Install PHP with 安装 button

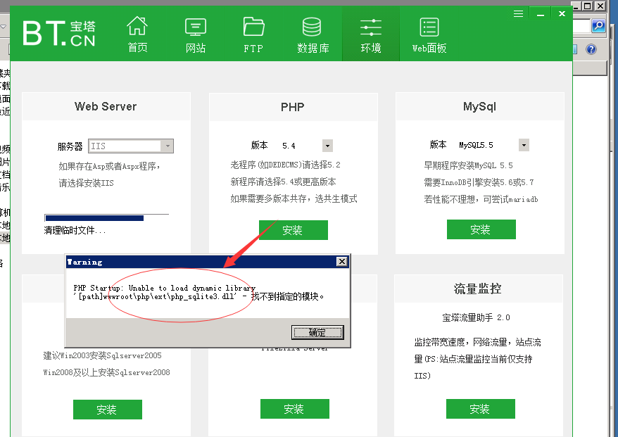pos(294,230)
